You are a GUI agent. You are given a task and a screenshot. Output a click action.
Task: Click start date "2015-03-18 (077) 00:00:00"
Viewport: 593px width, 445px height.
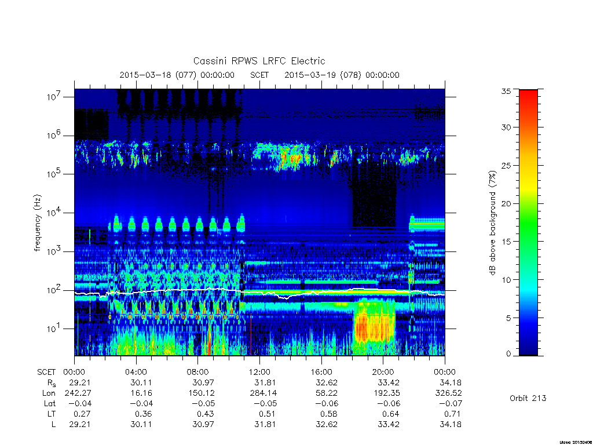click(x=177, y=75)
